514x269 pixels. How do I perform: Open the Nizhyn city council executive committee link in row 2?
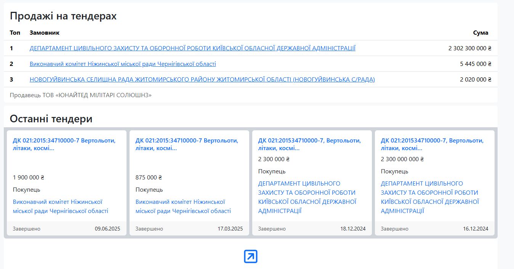coord(123,64)
